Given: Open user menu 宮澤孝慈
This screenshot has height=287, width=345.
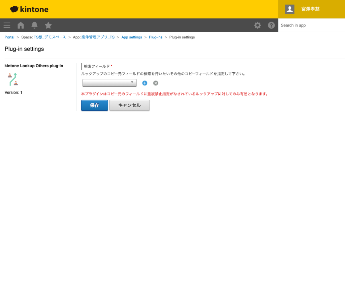Looking at the screenshot, I should [310, 9].
